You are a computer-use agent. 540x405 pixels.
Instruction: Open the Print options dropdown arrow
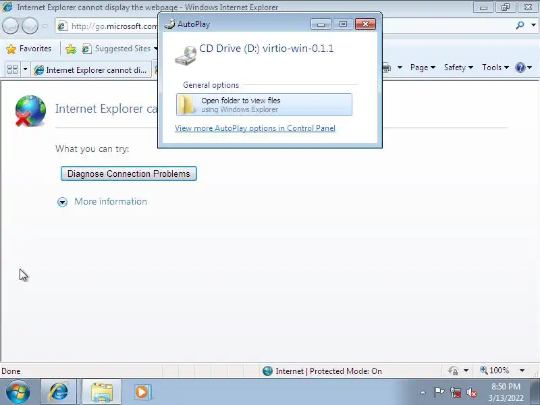(400, 67)
